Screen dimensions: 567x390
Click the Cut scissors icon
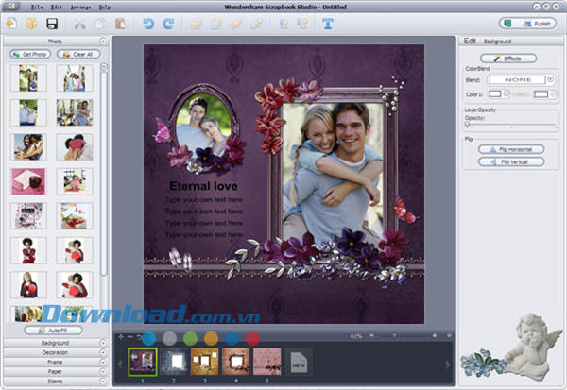pyautogui.click(x=79, y=23)
